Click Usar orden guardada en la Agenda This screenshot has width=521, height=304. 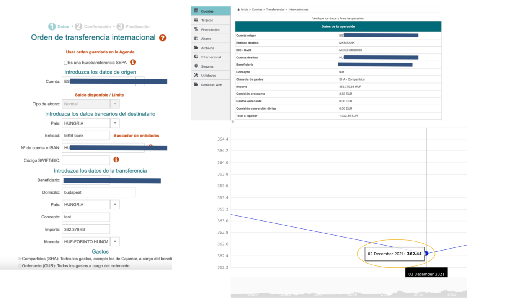point(100,52)
